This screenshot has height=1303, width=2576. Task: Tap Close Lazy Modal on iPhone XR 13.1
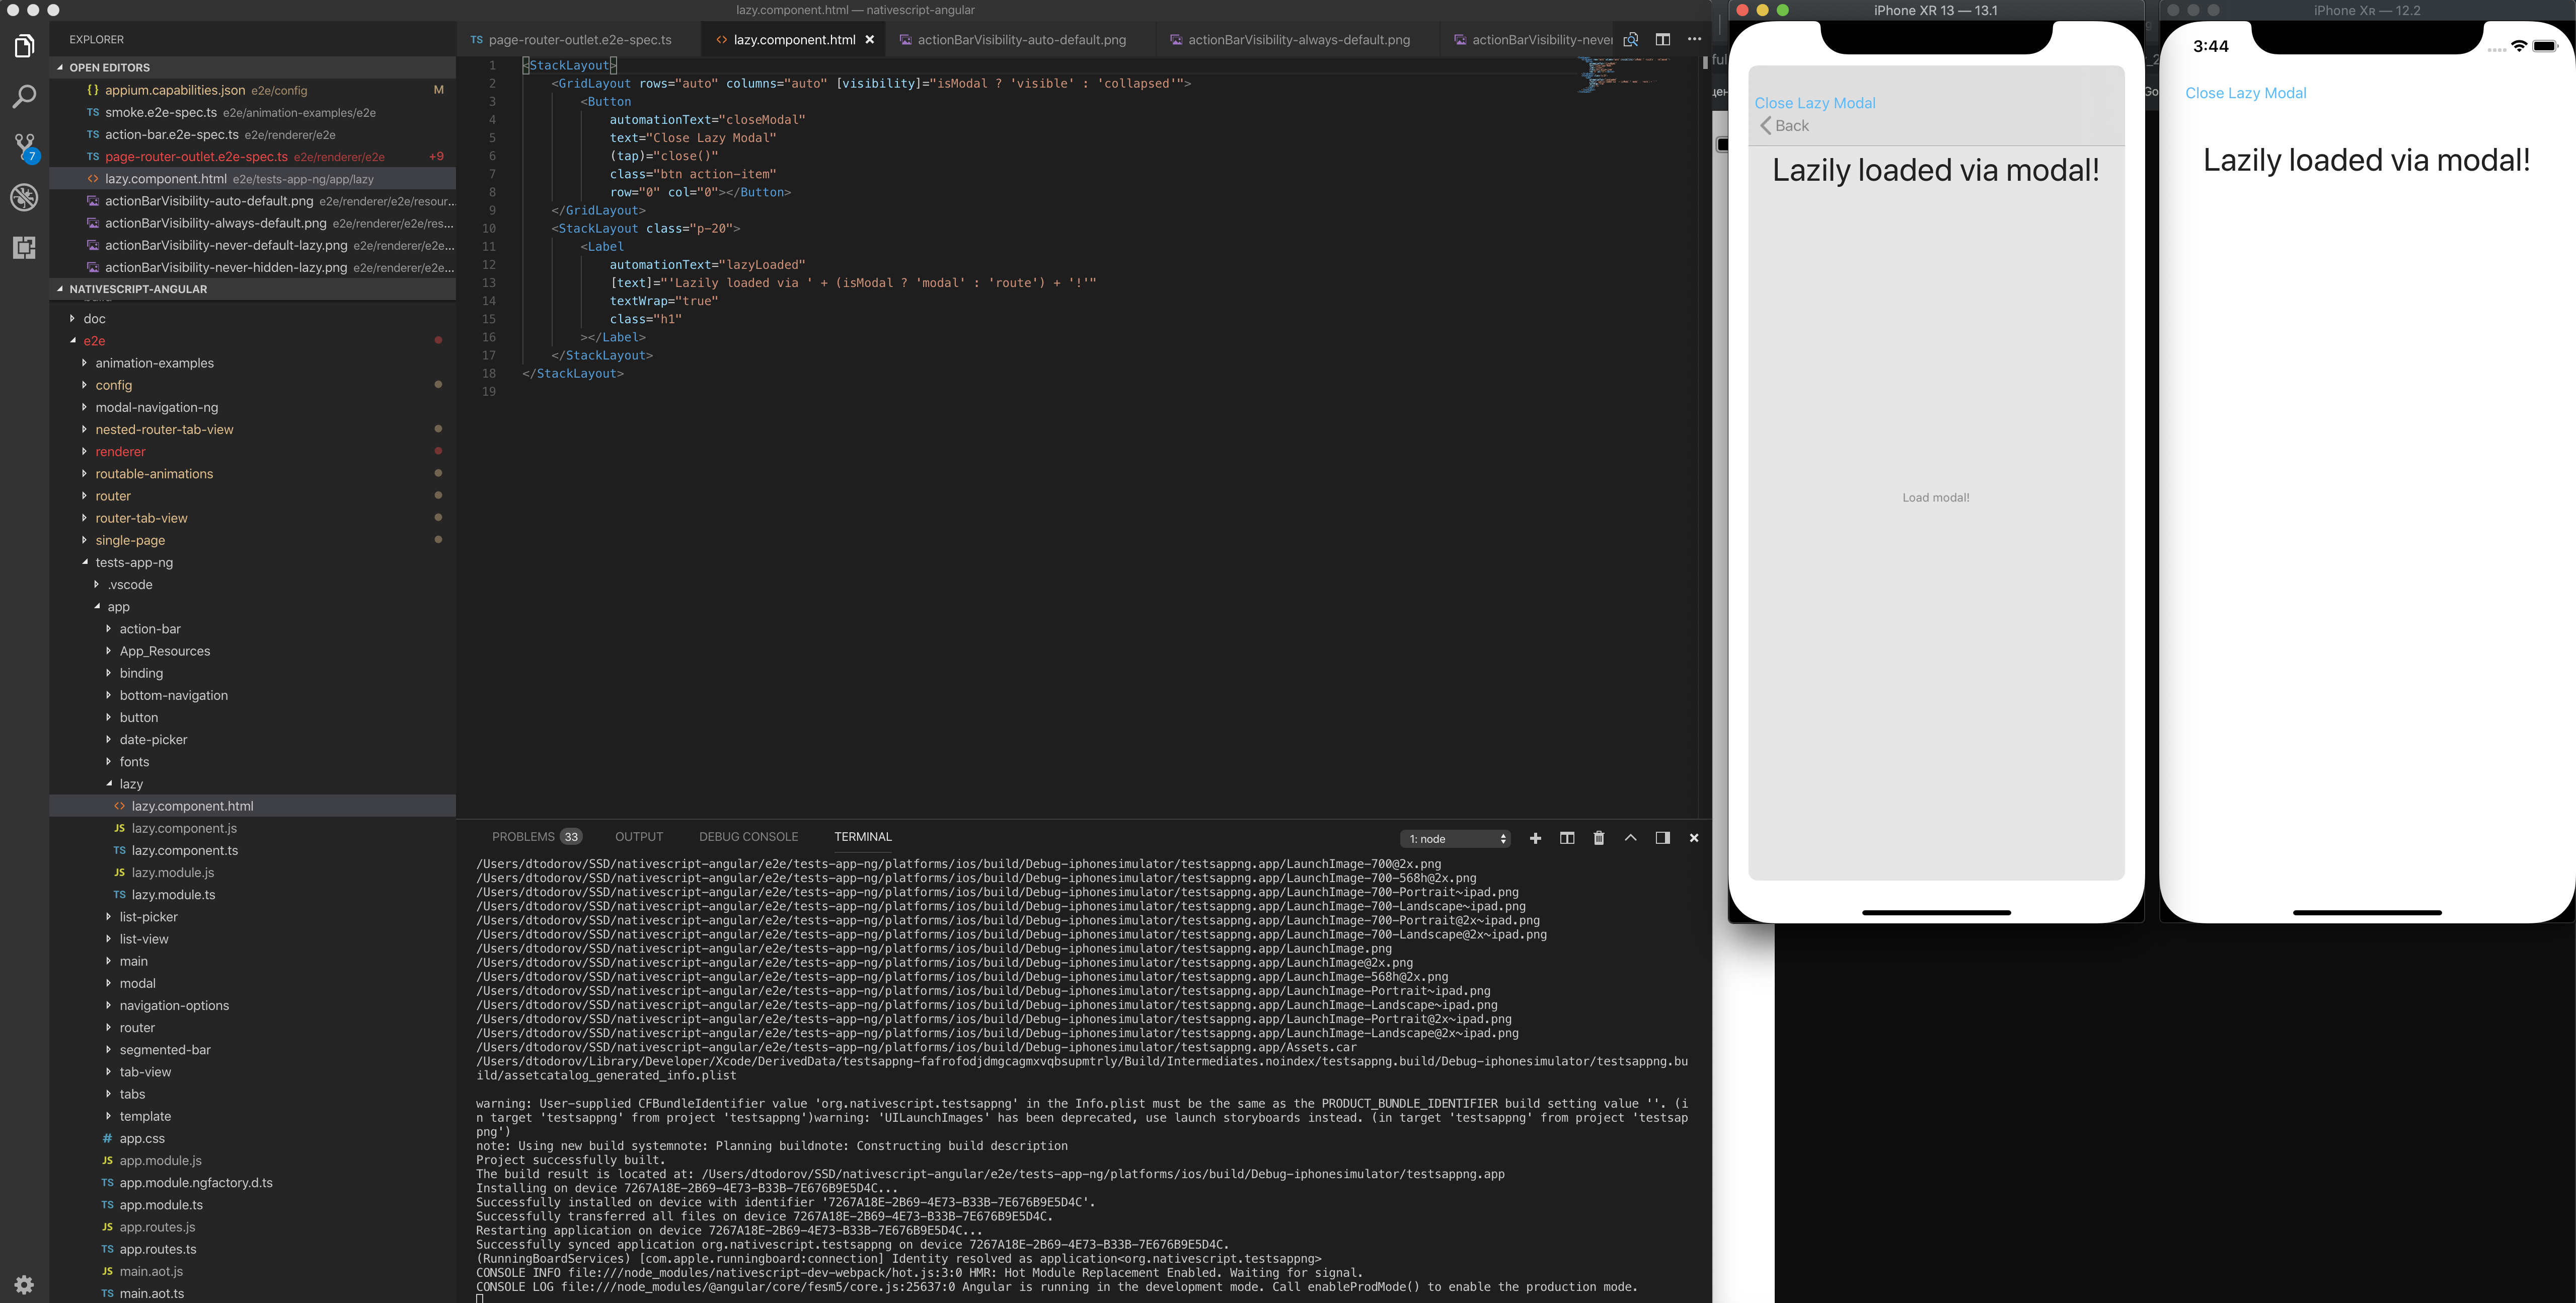coord(1814,103)
